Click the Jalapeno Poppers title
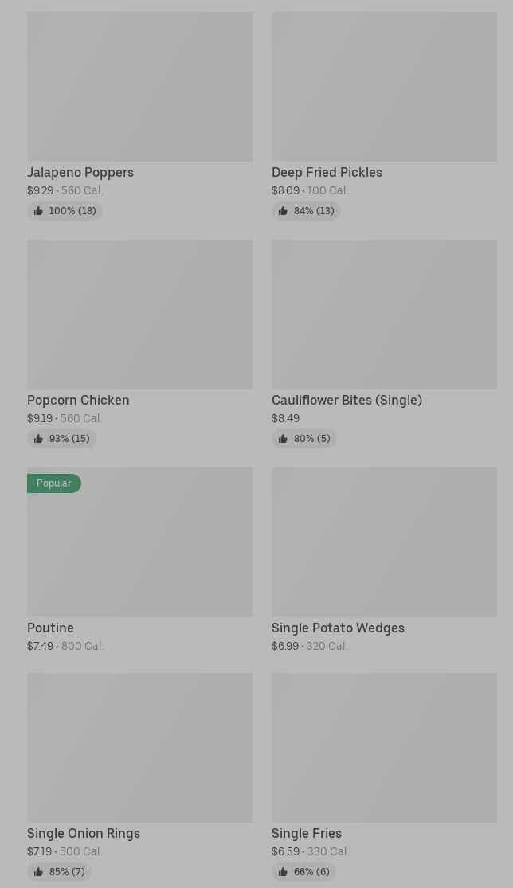 80,172
